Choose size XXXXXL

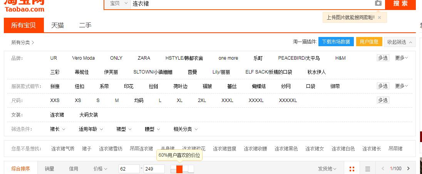tap(288, 100)
